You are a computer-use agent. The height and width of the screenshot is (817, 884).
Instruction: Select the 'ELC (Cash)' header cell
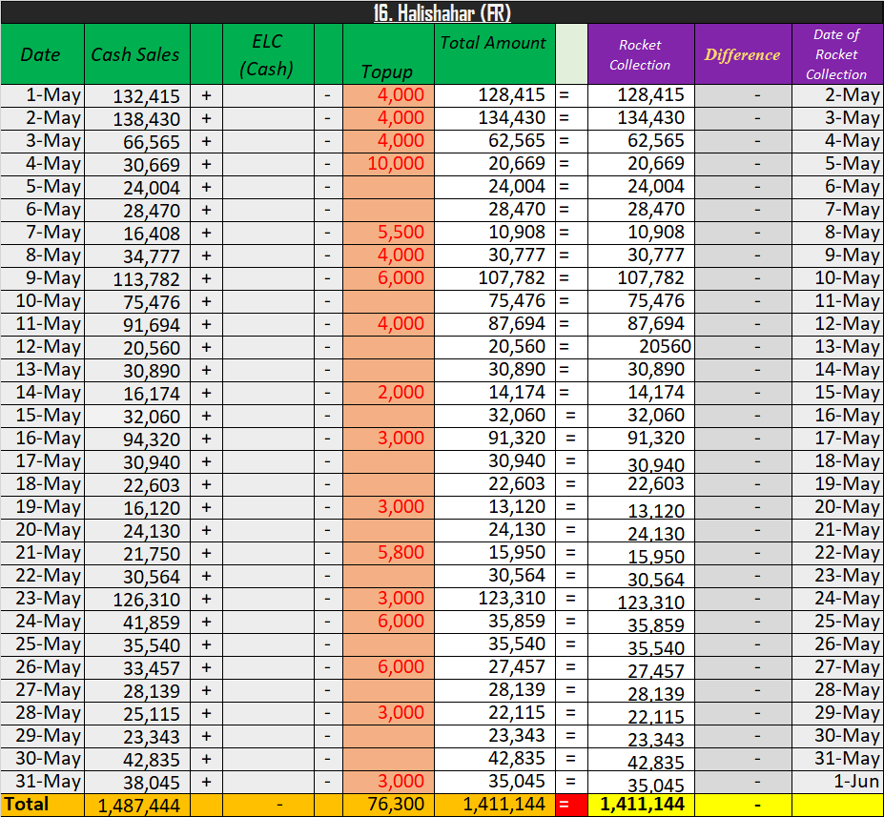click(x=268, y=54)
